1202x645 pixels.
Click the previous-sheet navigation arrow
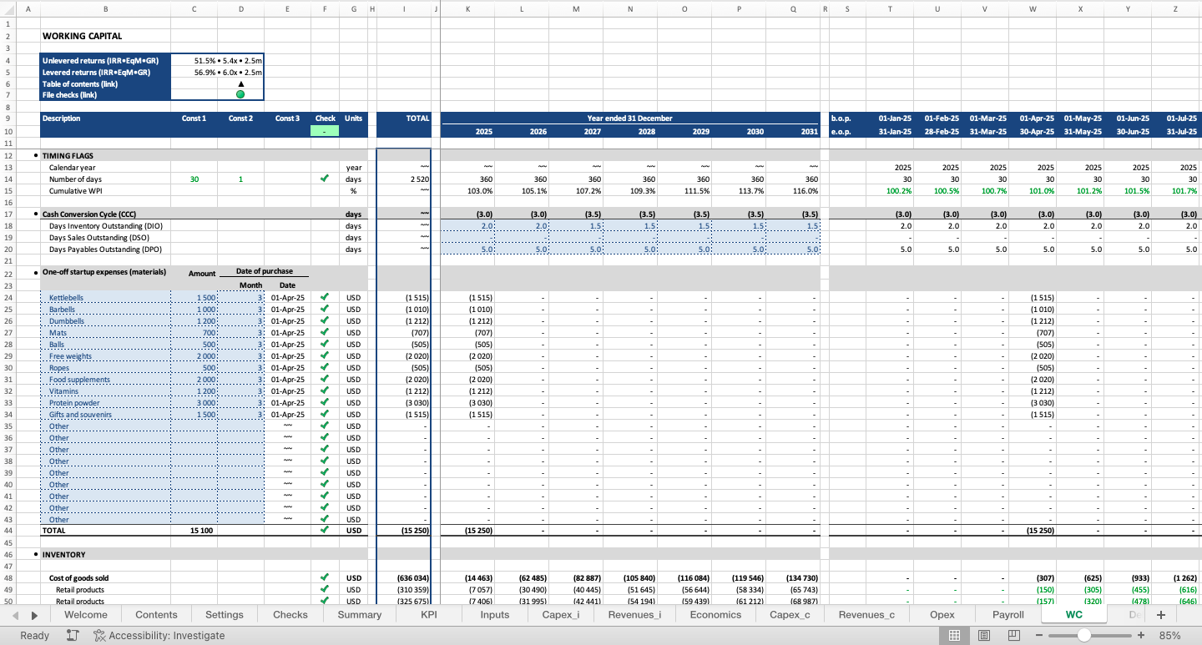14,614
